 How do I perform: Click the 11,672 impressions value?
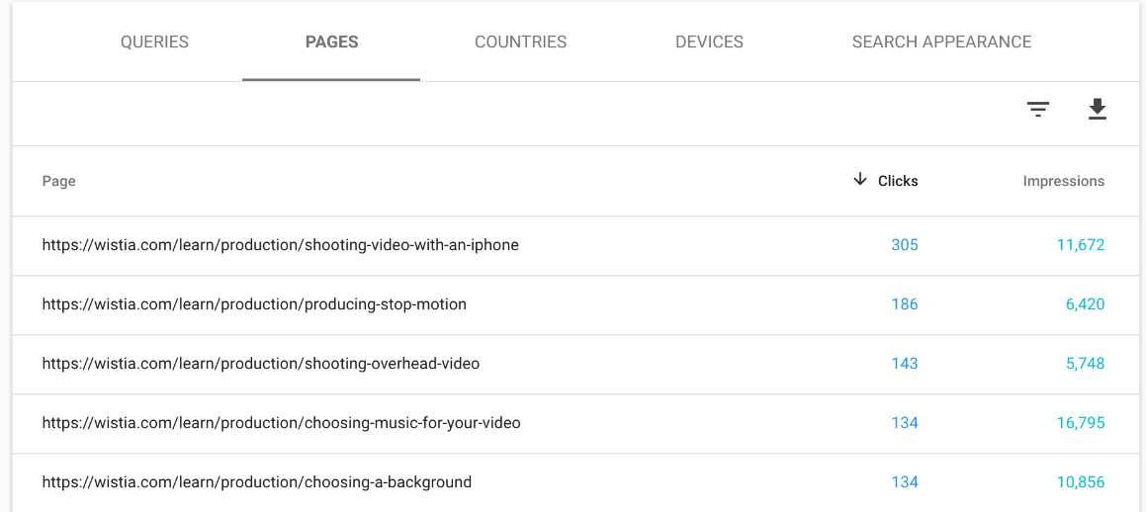click(x=1080, y=245)
